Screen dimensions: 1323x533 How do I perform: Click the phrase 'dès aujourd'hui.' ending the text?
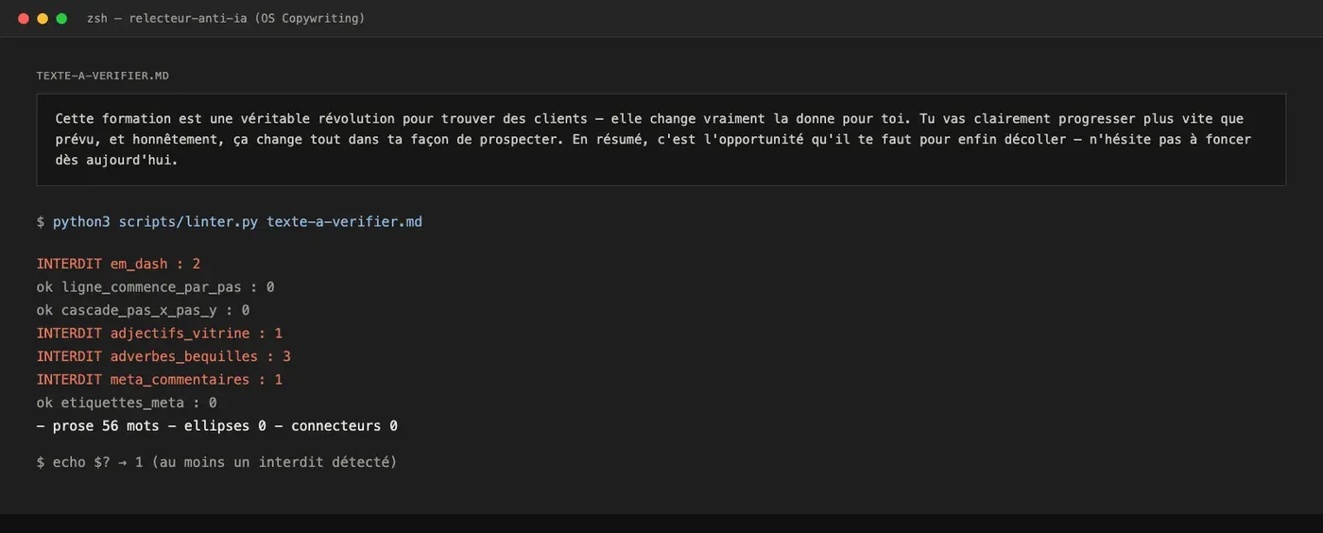click(116, 160)
